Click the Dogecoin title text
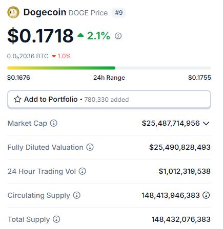223x229 pixels. click(x=45, y=12)
